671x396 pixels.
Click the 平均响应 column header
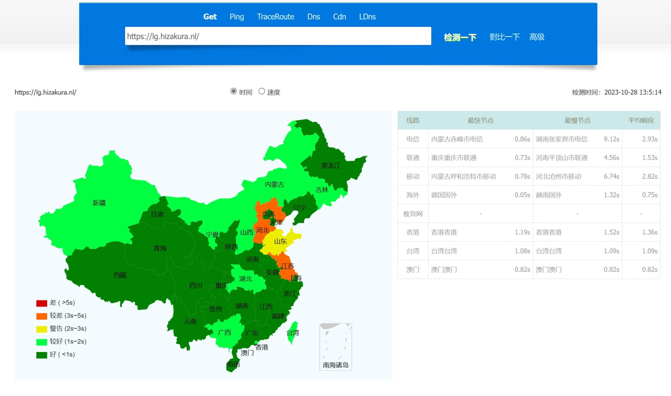coord(641,120)
